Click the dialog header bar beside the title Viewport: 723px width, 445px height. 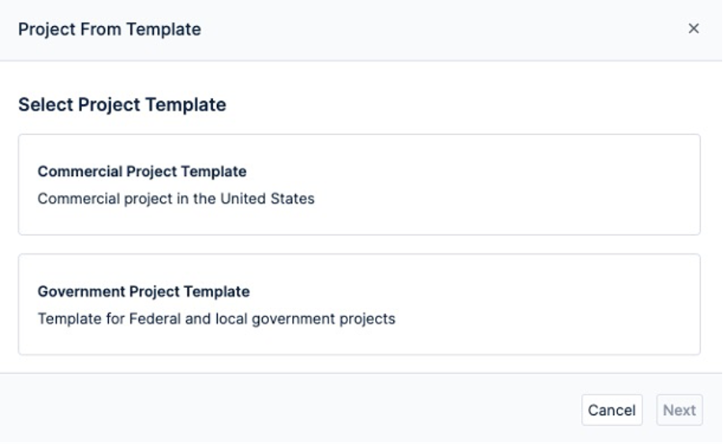(434, 29)
